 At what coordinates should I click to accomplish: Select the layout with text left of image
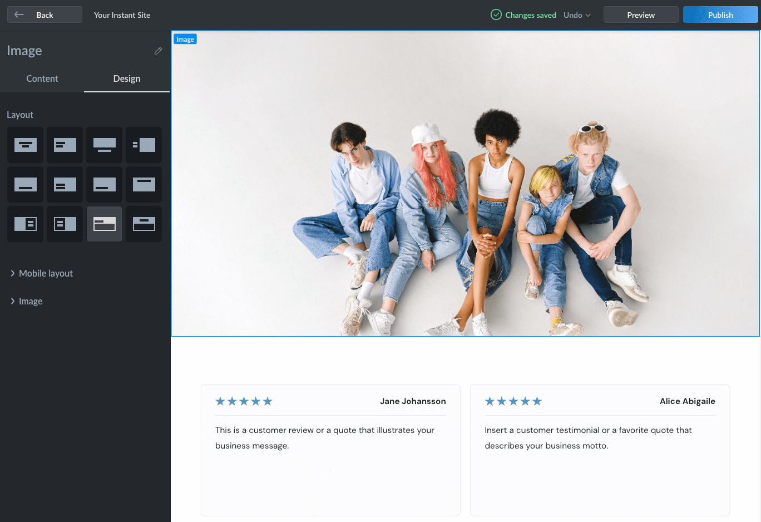point(144,145)
